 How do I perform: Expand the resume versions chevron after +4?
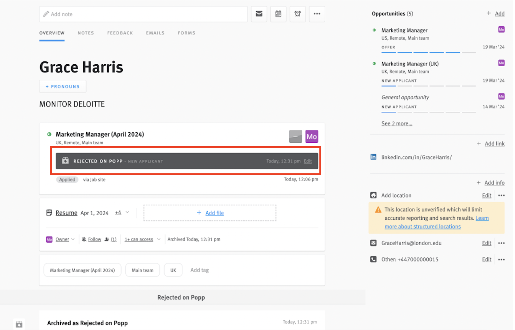(127, 212)
